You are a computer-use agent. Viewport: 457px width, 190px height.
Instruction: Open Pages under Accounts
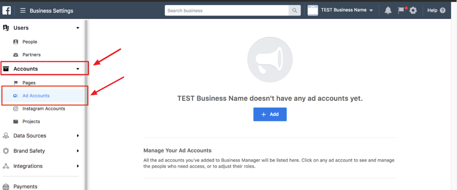pyautogui.click(x=29, y=83)
